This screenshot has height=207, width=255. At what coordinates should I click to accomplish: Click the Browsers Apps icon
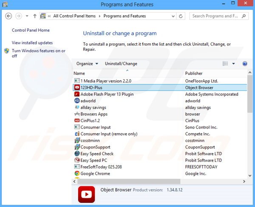click(x=77, y=114)
